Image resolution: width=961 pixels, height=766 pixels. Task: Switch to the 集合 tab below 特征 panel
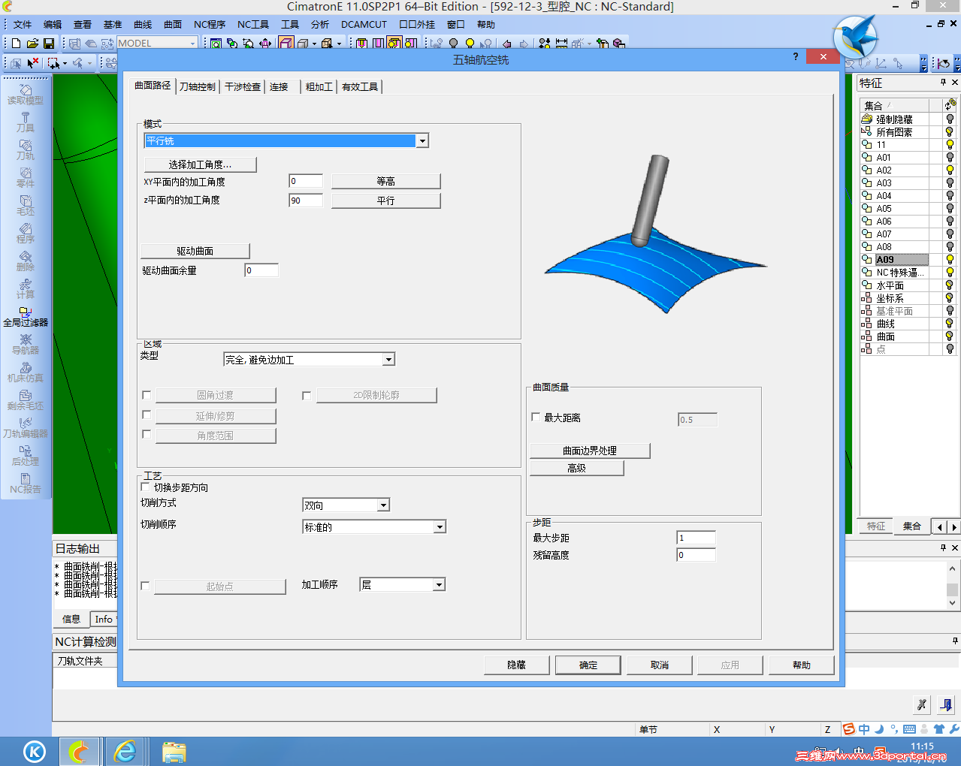click(911, 526)
